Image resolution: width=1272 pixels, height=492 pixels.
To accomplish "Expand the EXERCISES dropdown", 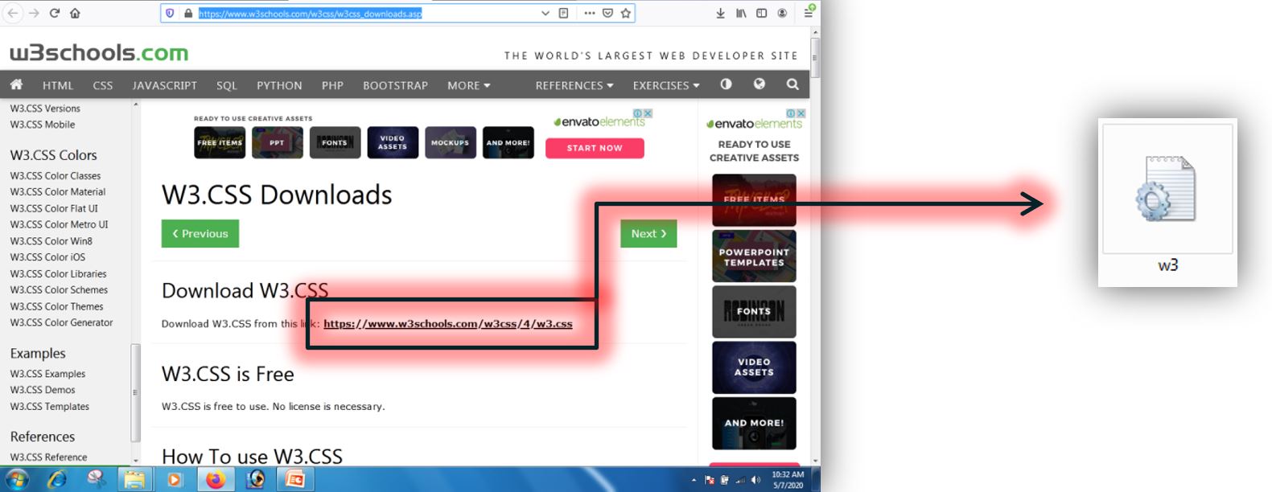I will [666, 85].
